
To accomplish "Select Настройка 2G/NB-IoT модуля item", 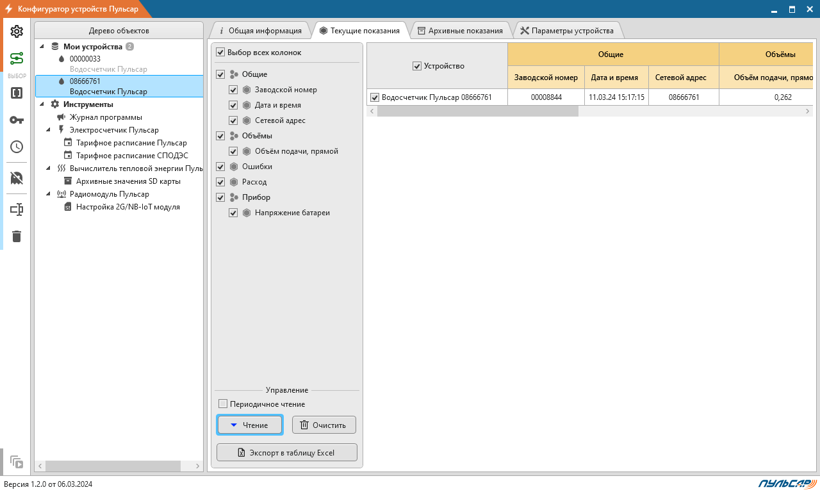I will click(128, 207).
